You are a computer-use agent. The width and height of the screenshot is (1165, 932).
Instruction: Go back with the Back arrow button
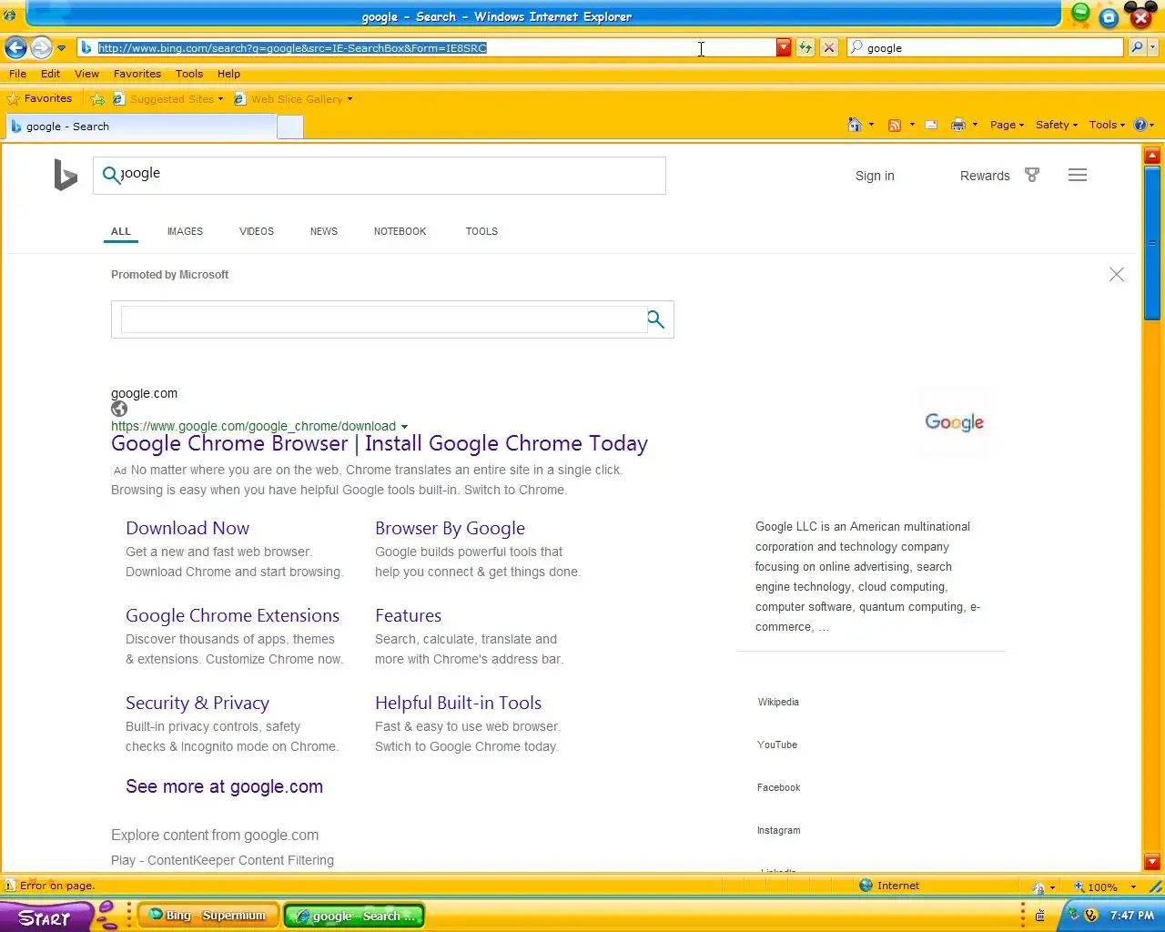pos(15,47)
